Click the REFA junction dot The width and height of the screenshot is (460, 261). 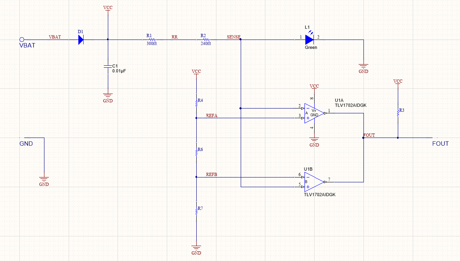pyautogui.click(x=196, y=118)
